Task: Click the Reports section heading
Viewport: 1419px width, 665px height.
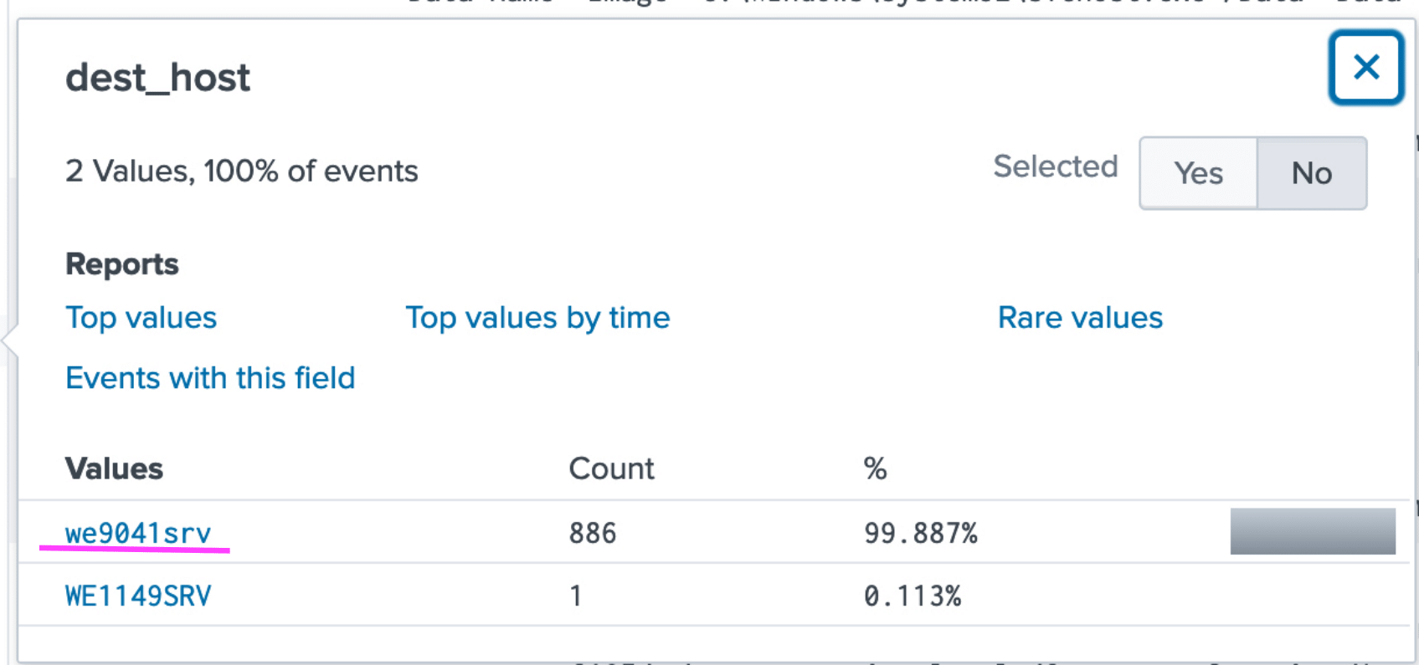Action: point(122,264)
